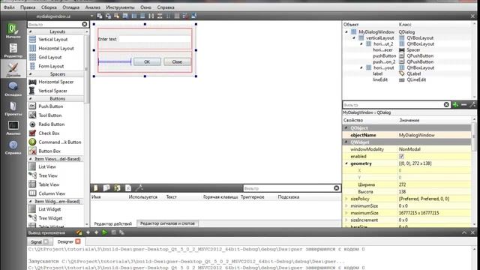The width and height of the screenshot is (480, 270).
Task: Click the Edit Tab Order toolbar icon
Action: 125,16
